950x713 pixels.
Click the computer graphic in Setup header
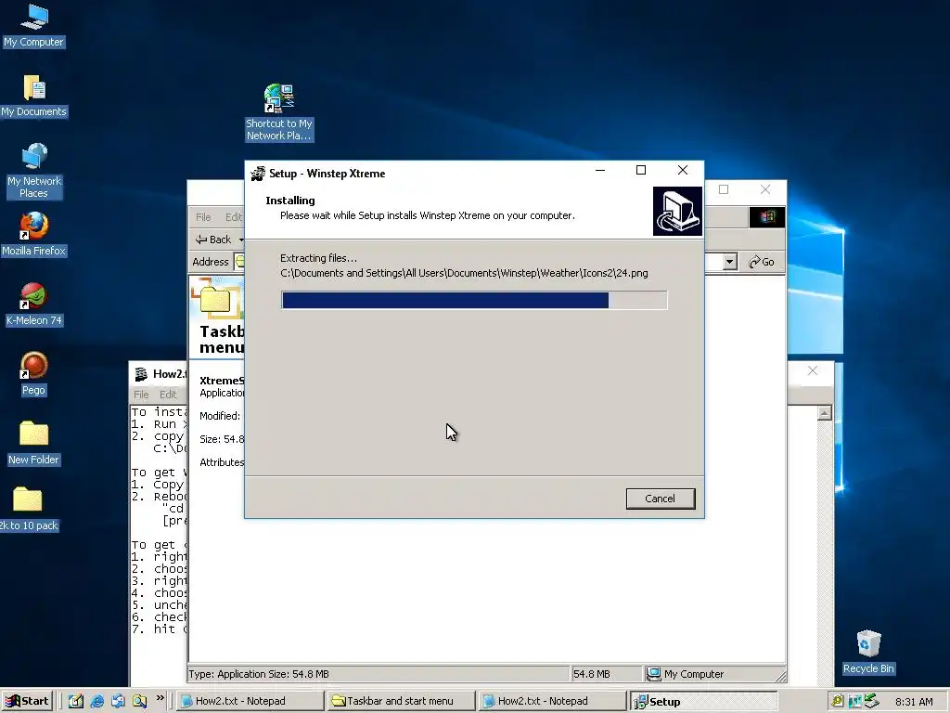pos(677,211)
